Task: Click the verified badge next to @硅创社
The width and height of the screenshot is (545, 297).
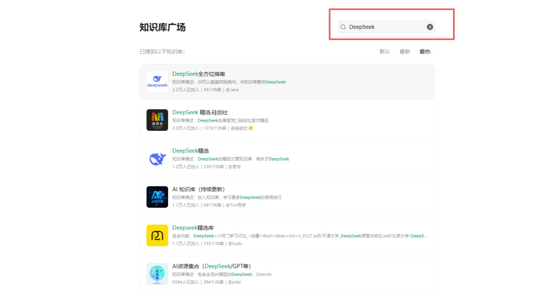Action: (x=251, y=128)
